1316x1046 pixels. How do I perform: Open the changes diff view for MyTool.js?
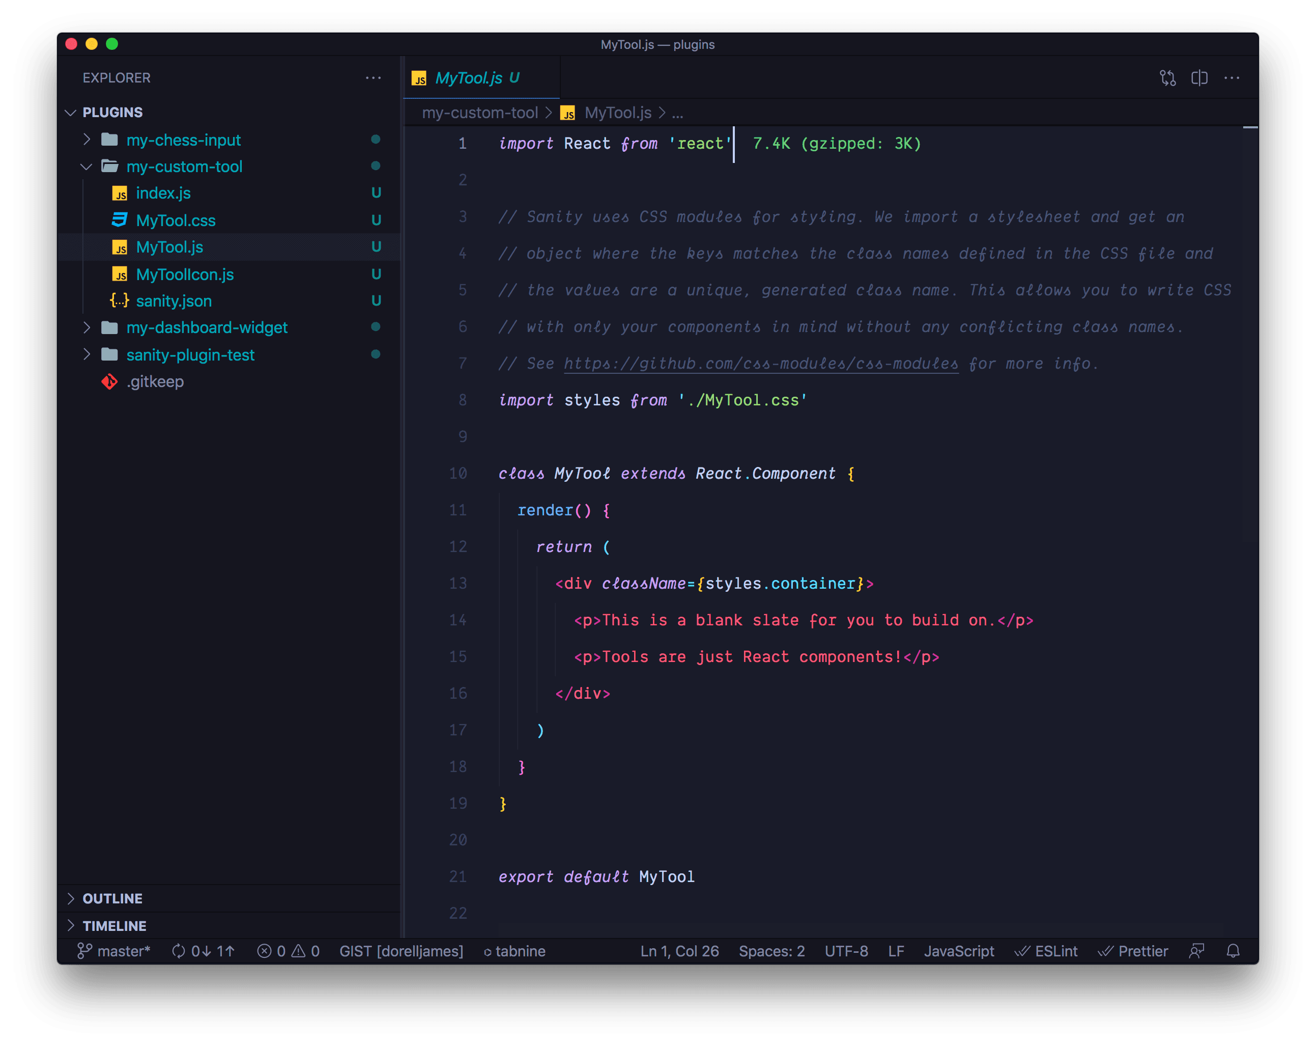click(x=1168, y=77)
